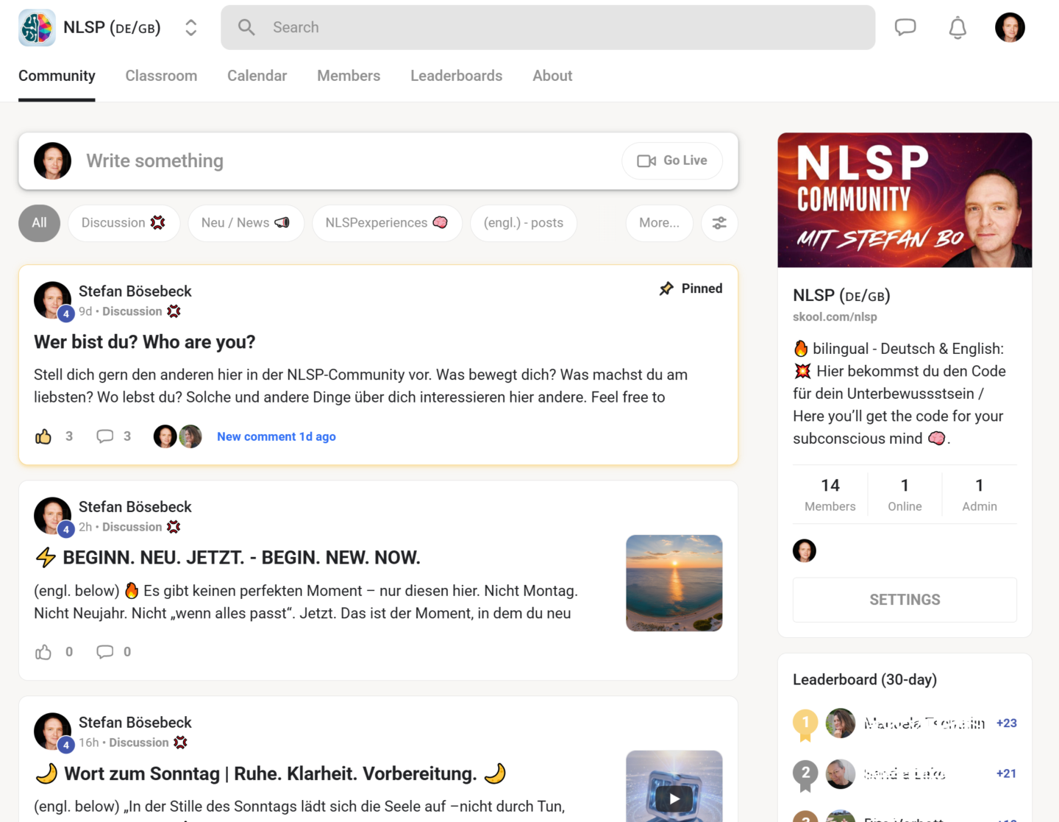Open comments on 'BEGINN. NEU. JETZT.' post
1059x822 pixels.
[105, 652]
